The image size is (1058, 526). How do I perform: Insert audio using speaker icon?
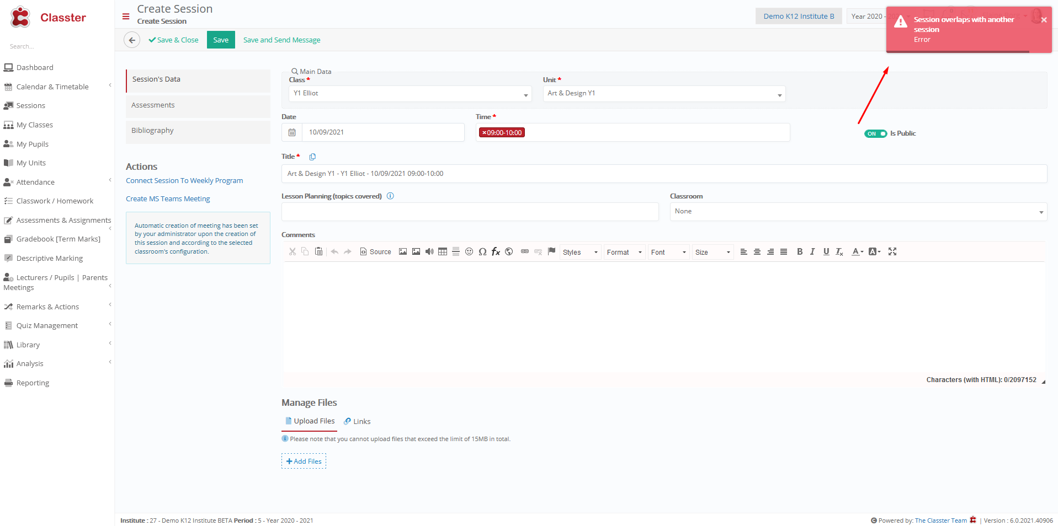point(429,251)
